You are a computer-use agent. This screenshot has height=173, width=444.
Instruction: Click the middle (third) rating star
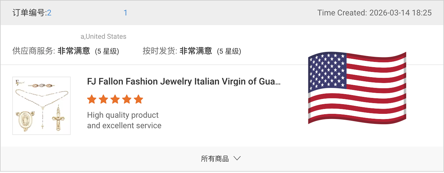coord(115,99)
